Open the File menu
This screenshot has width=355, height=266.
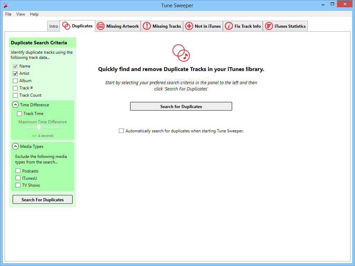click(8, 14)
